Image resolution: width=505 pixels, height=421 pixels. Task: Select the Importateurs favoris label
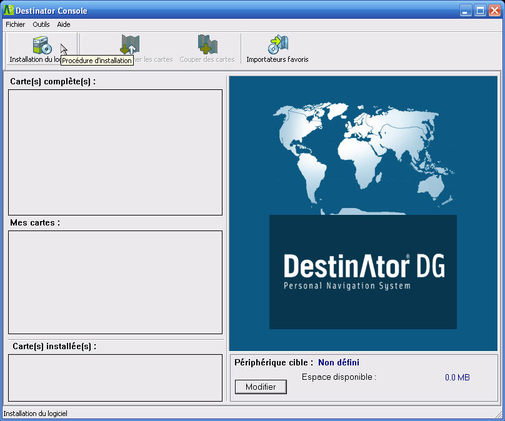point(277,59)
